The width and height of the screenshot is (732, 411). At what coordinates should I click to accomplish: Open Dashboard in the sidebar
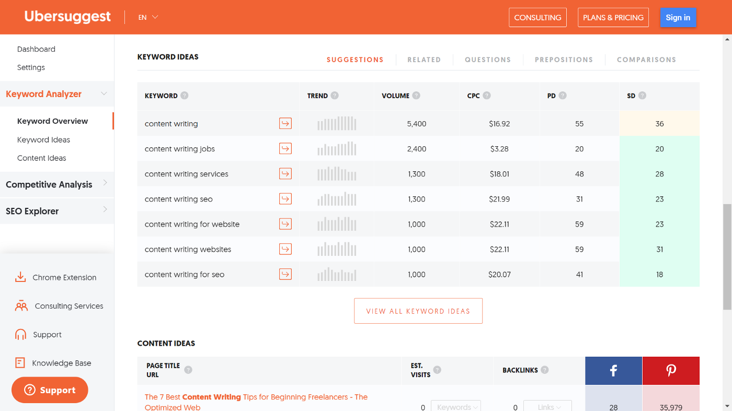click(36, 49)
